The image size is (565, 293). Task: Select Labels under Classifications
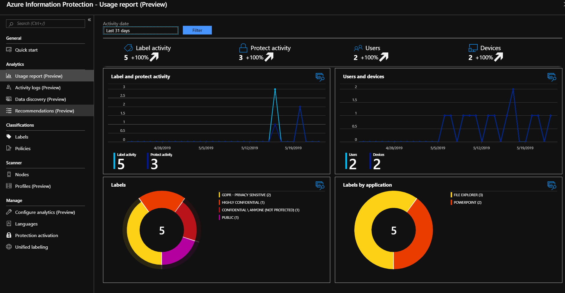pos(21,137)
